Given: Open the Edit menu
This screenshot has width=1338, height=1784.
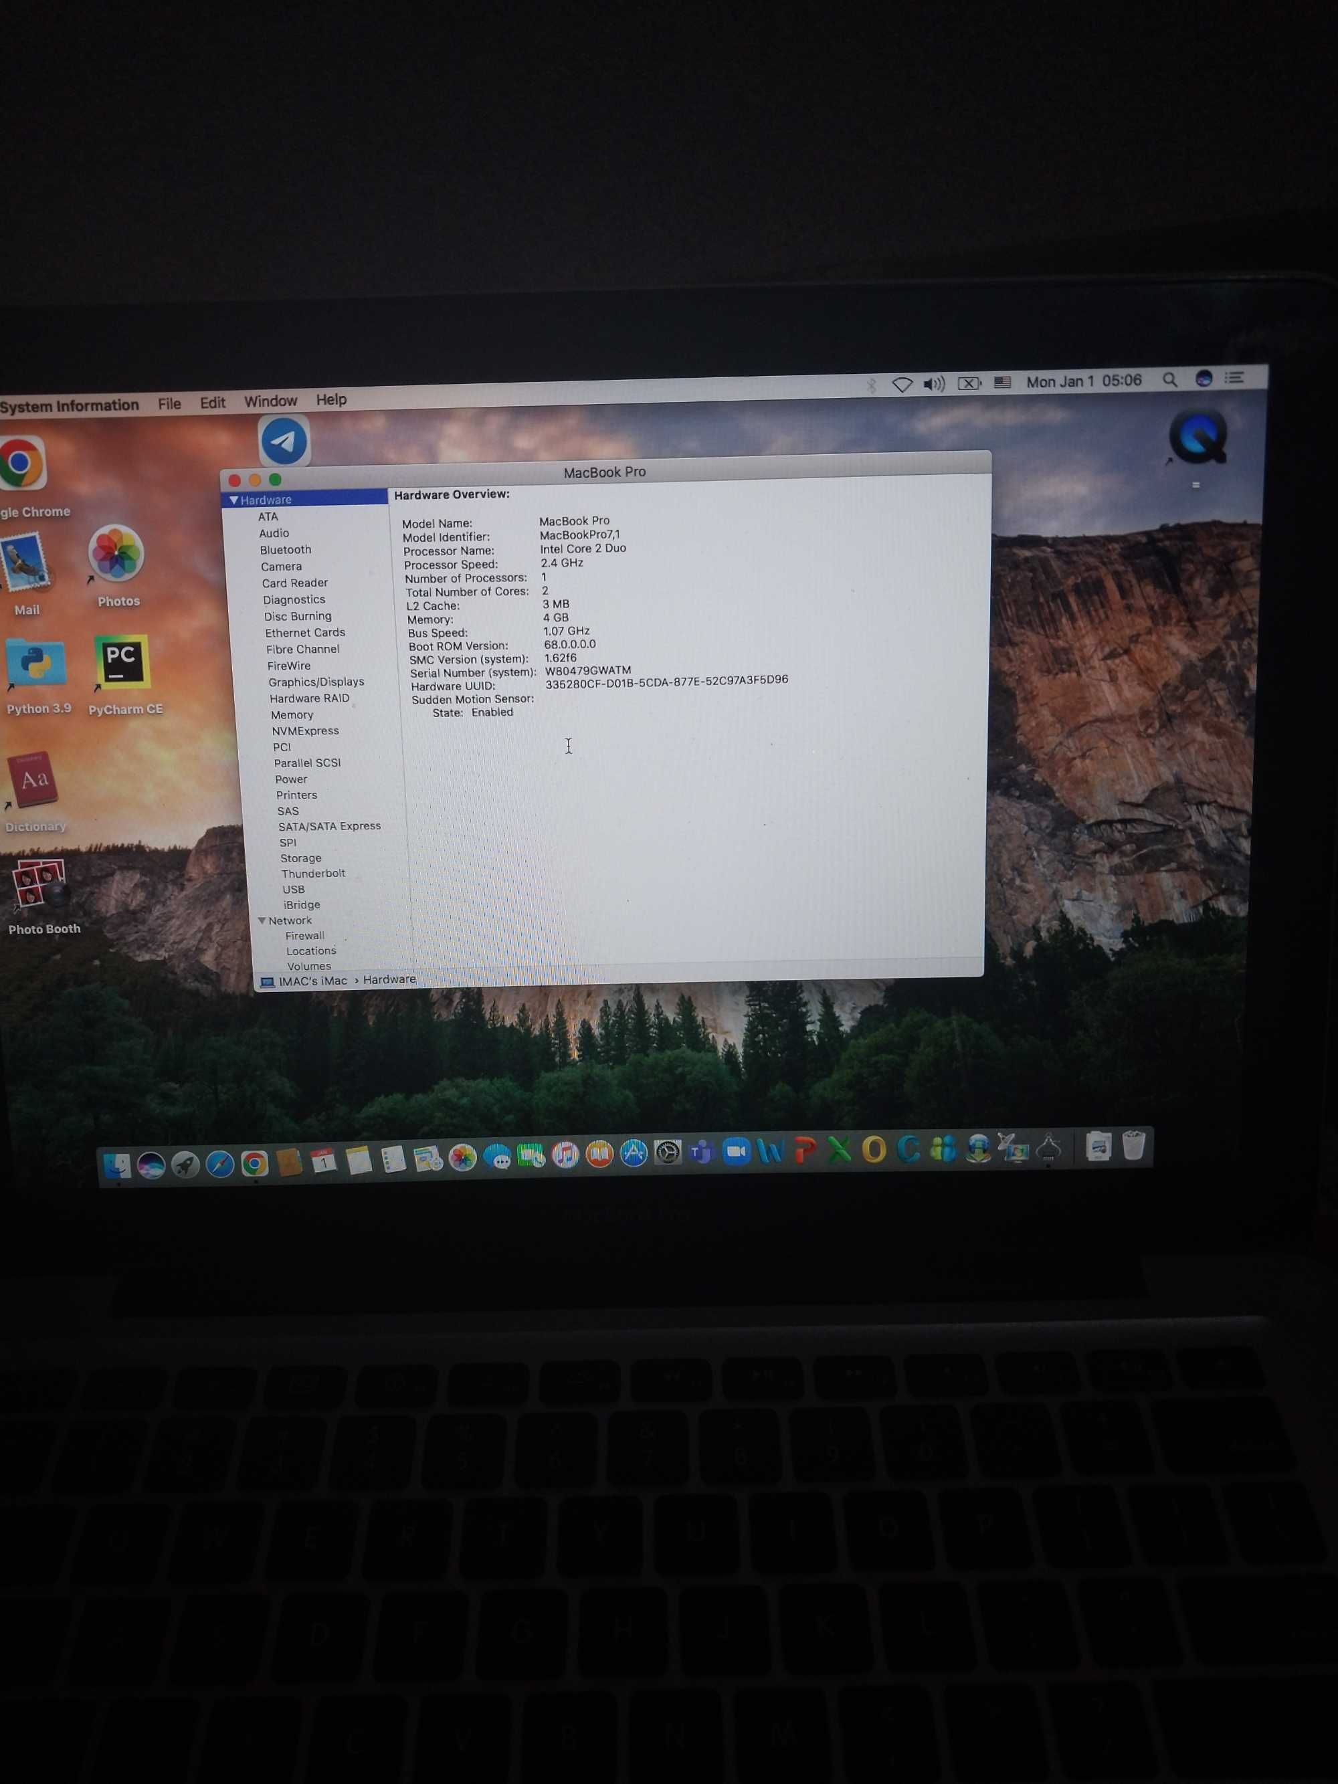Looking at the screenshot, I should click(x=212, y=403).
